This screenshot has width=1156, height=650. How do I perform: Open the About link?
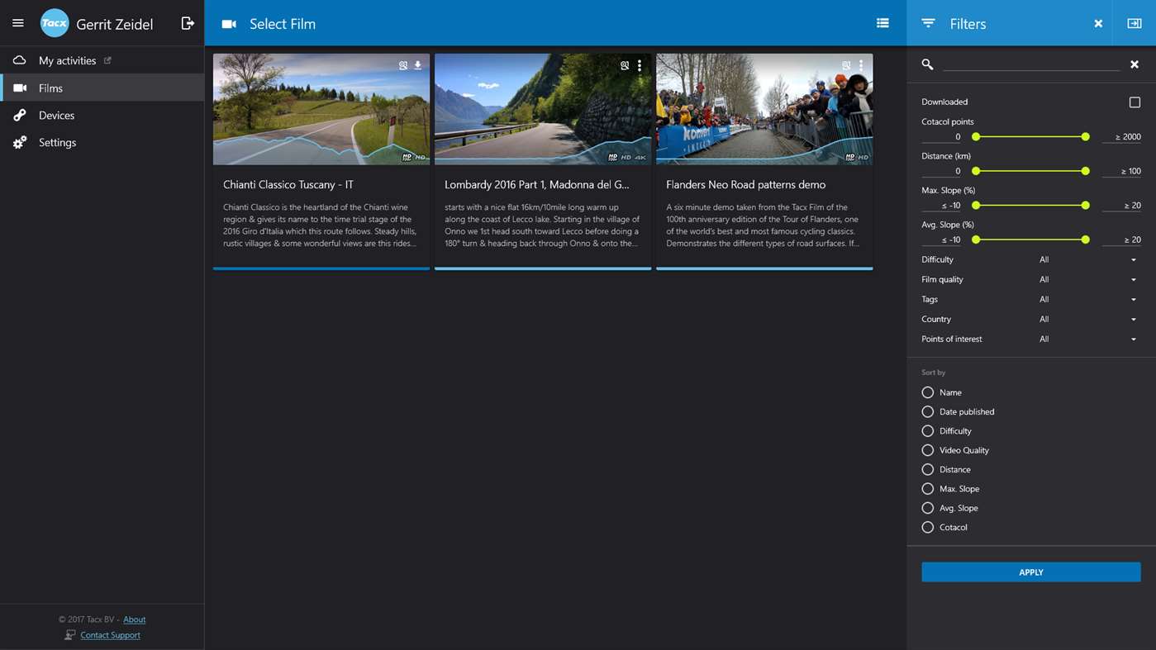[x=135, y=619]
